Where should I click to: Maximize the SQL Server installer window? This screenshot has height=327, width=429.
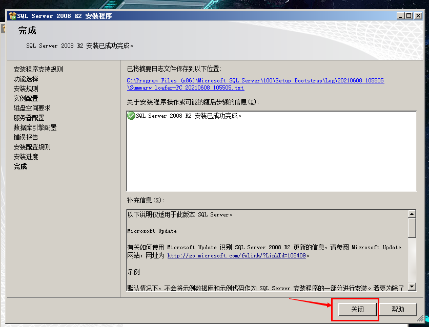409,16
